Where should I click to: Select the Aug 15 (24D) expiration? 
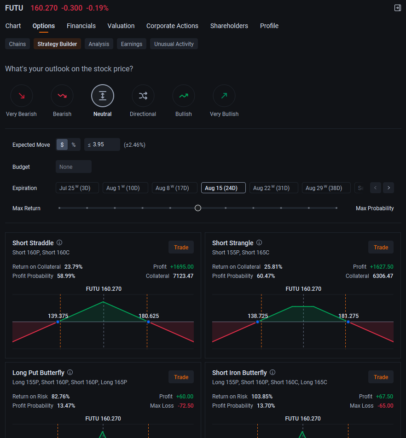click(x=223, y=188)
